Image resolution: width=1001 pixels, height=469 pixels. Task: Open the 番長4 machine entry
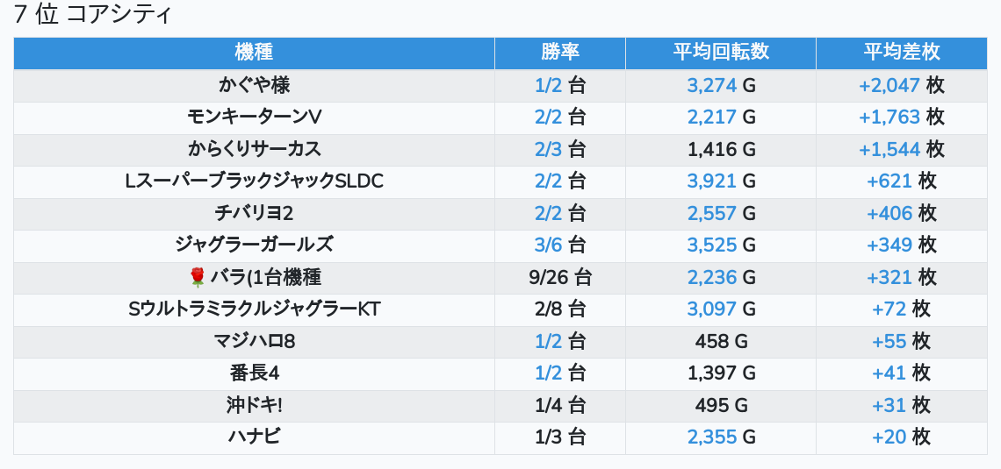[254, 373]
